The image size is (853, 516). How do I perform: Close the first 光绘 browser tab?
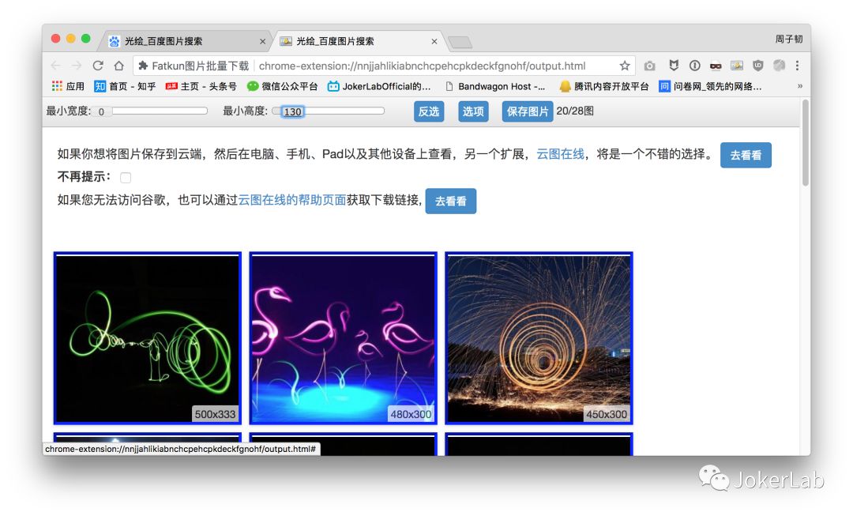[262, 41]
